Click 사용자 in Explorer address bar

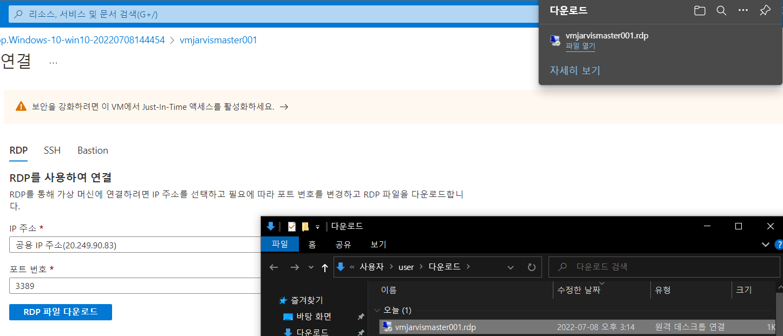[x=371, y=267]
